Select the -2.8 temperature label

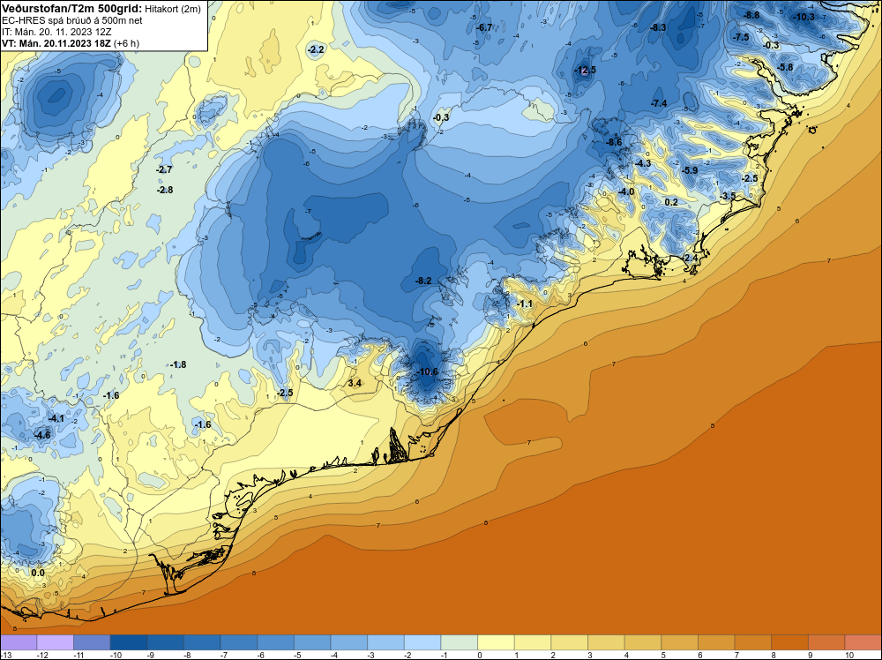[165, 191]
